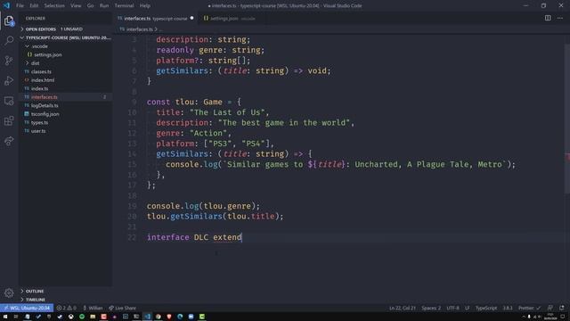
Task: Switch to the settings.json editor tab
Action: tap(229, 18)
